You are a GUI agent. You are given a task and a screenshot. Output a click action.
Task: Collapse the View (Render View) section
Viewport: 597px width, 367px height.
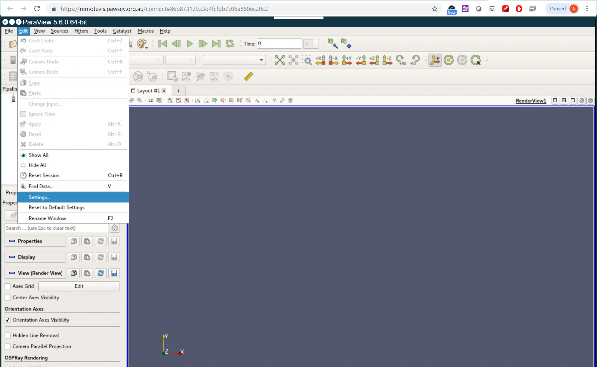[x=35, y=273]
